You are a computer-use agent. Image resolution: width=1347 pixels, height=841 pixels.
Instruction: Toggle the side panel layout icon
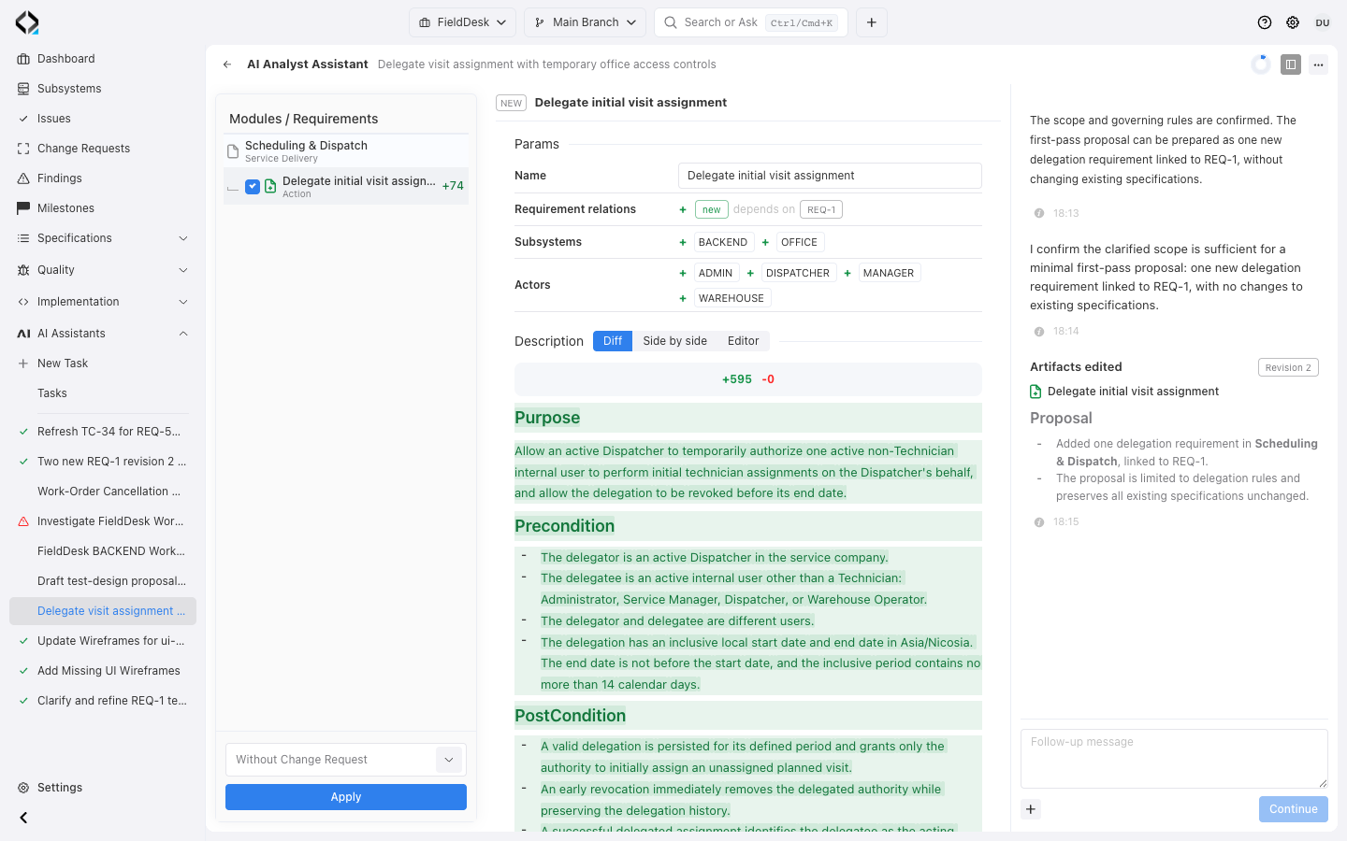[x=1291, y=64]
